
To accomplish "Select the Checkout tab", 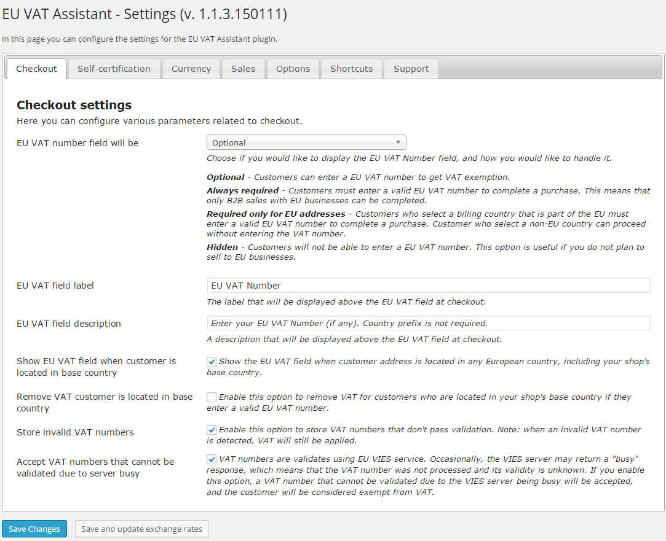I will tap(36, 69).
